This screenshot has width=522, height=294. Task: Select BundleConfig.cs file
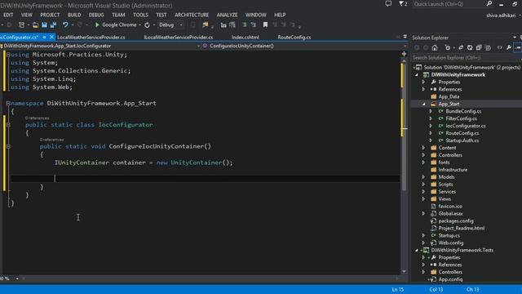click(463, 111)
